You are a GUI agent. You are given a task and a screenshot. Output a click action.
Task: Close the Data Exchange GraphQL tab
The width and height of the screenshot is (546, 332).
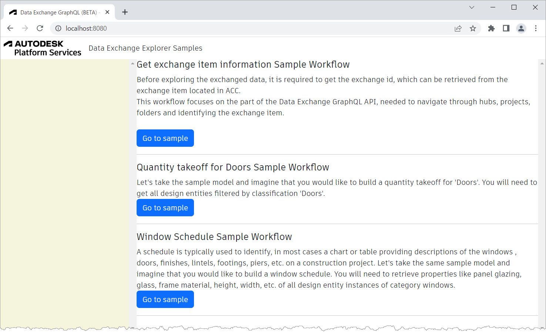107,12
